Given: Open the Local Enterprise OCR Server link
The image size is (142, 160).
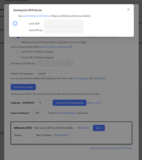Looking at the screenshot, I should pyautogui.click(x=36, y=16).
